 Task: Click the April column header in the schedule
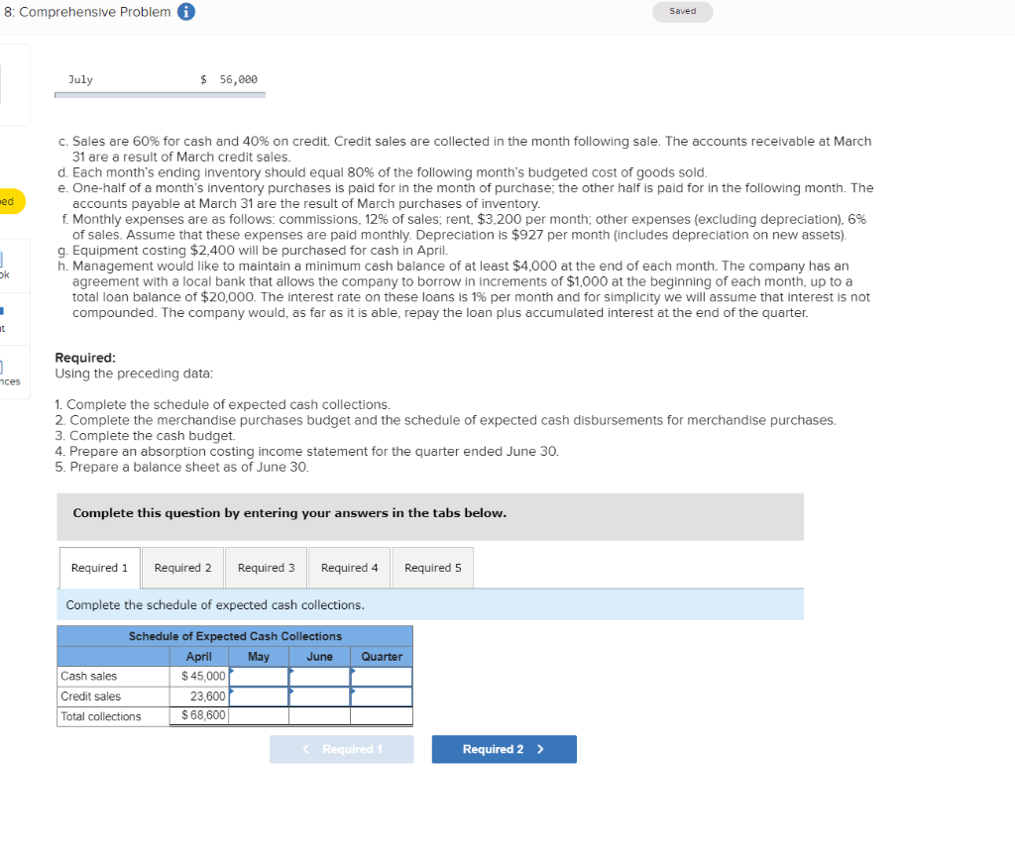tap(199, 656)
